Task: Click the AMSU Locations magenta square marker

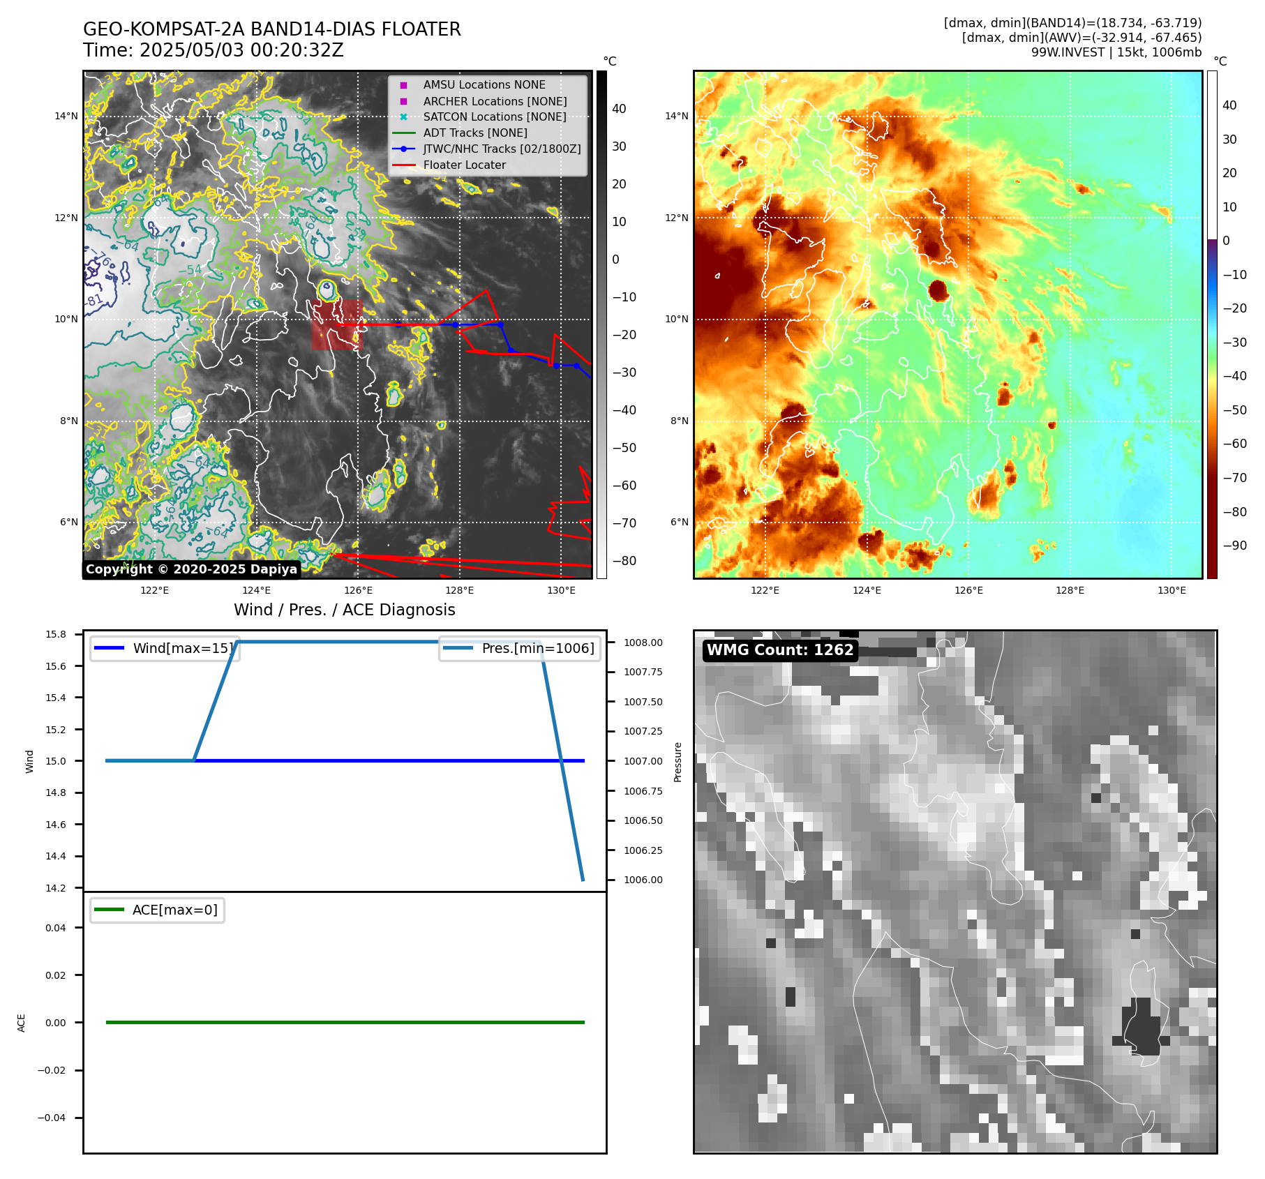Action: tap(403, 85)
